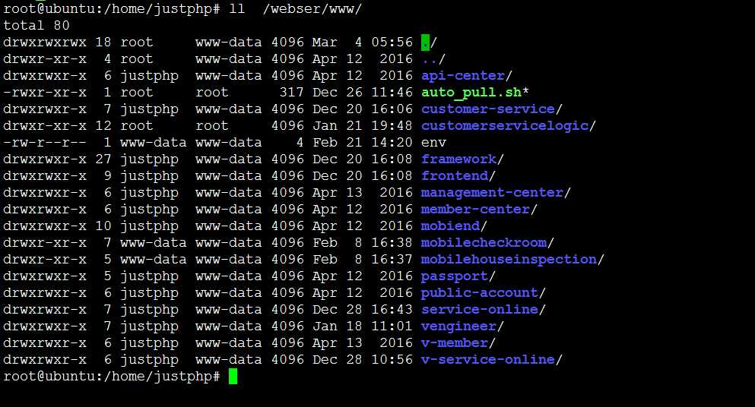Click the green cursor at the prompt
The height and width of the screenshot is (407, 755).
pos(233,377)
